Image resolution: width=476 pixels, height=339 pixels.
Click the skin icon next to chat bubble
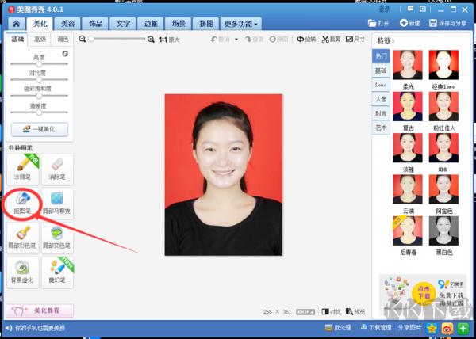[x=423, y=9]
